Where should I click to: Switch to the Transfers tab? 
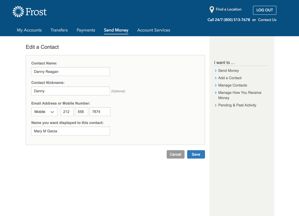tap(59, 30)
